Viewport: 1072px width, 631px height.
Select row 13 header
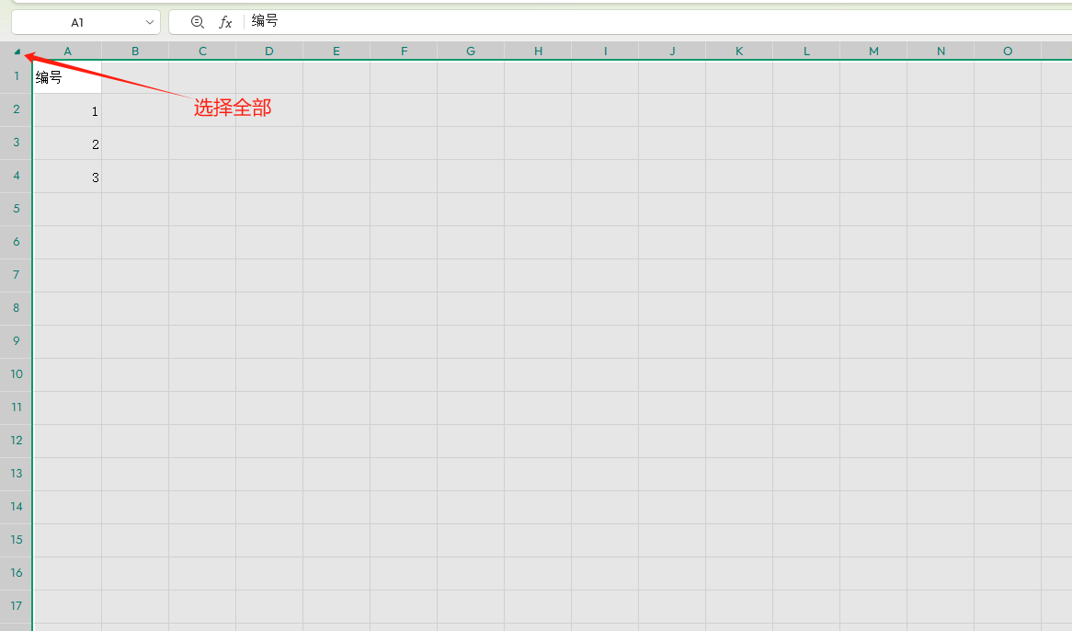point(17,474)
